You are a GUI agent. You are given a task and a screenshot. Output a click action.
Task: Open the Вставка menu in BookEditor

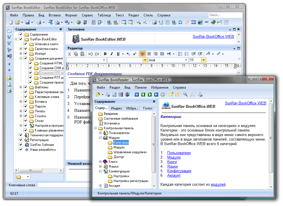(x=55, y=15)
